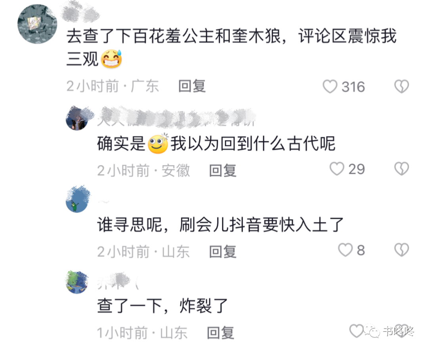Reply to the 炸裂了 comment from 山东

click(221, 333)
